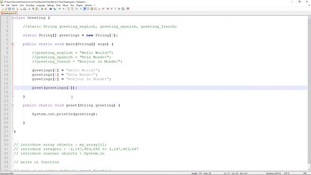
Task: Close the Greeting.java tab
Action: (x=16, y=14)
